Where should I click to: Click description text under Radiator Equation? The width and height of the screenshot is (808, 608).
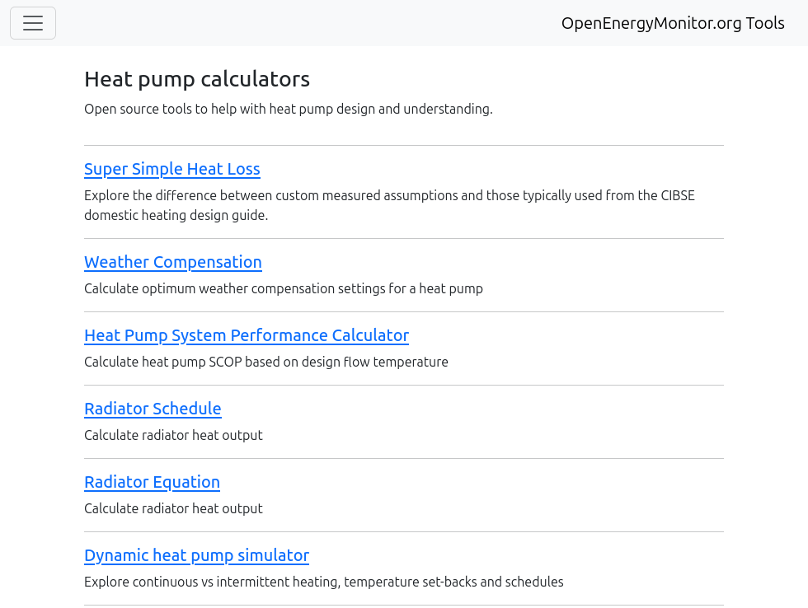coord(173,508)
